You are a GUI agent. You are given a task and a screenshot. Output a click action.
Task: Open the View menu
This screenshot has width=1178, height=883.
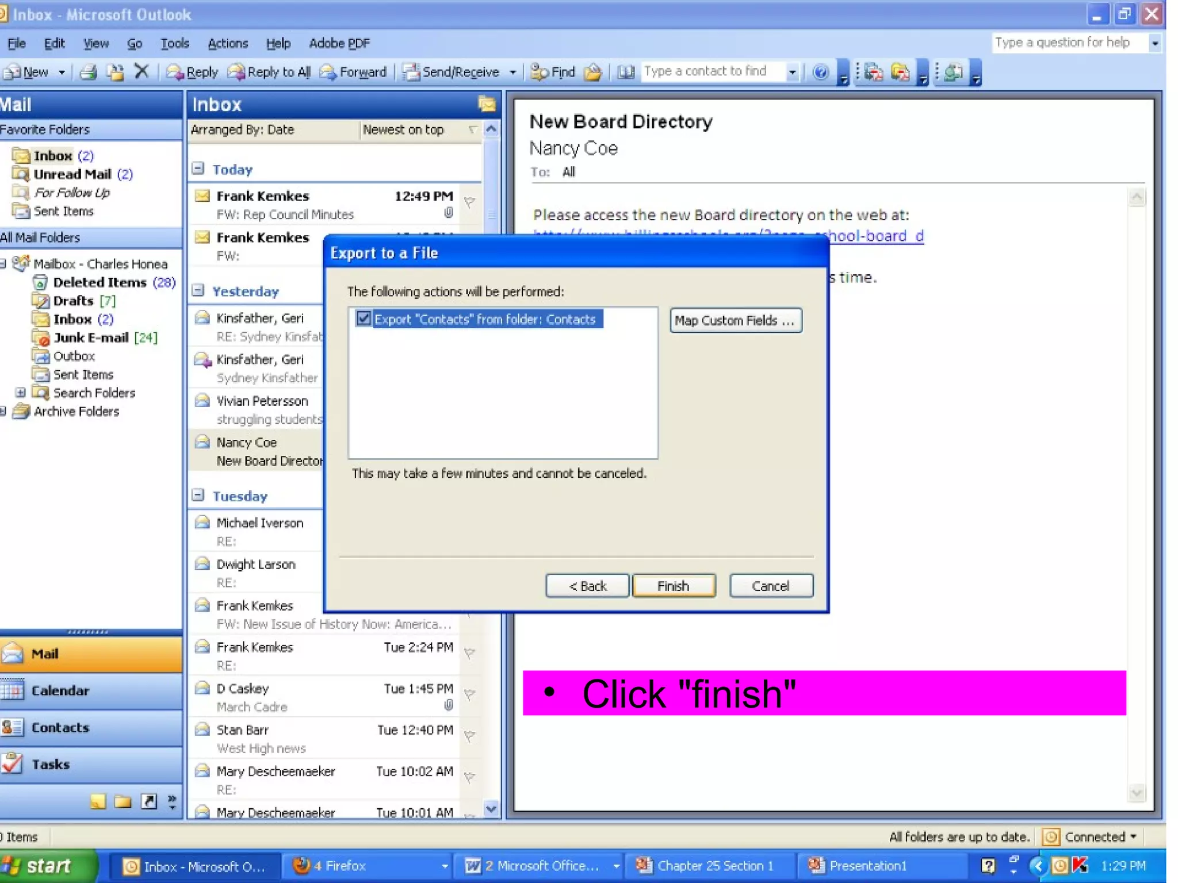point(95,43)
